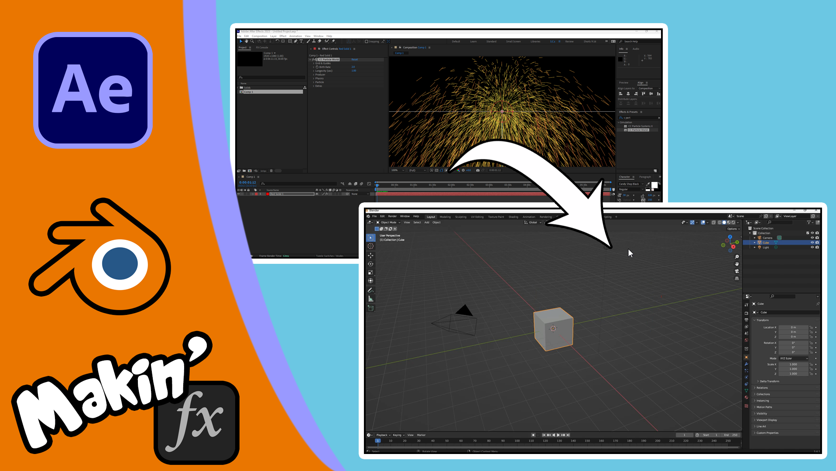Click Red Solid 1 layer label color
The height and width of the screenshot is (471, 836).
257,194
